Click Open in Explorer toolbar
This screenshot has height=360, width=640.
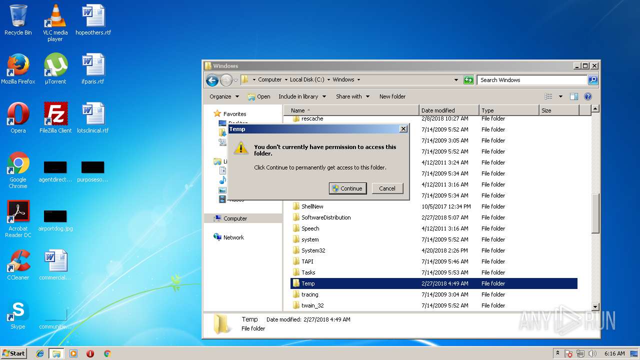pyautogui.click(x=259, y=96)
